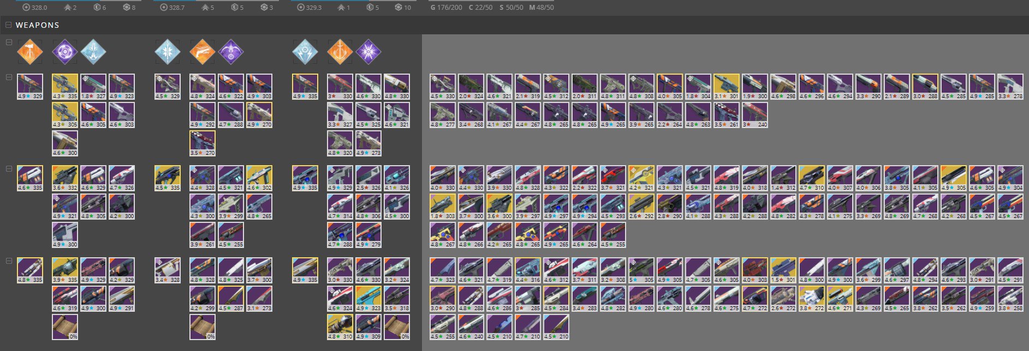The image size is (1029, 351).
Task: Open sword tile rated 4.5 power 287
Action: pyautogui.click(x=231, y=299)
